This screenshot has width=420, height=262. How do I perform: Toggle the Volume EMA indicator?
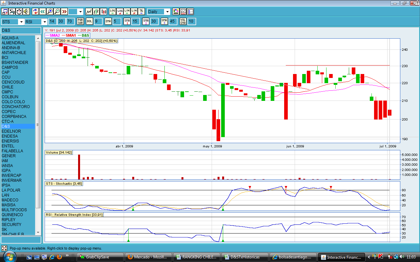tap(183, 22)
